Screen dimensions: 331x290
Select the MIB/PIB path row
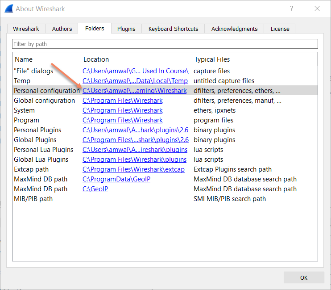click(33, 199)
